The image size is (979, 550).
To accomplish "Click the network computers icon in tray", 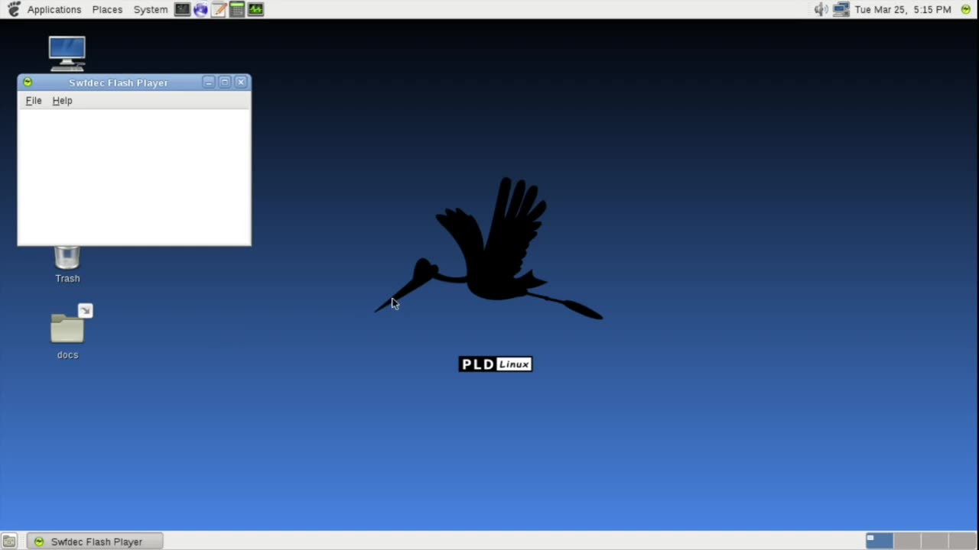I will [841, 9].
